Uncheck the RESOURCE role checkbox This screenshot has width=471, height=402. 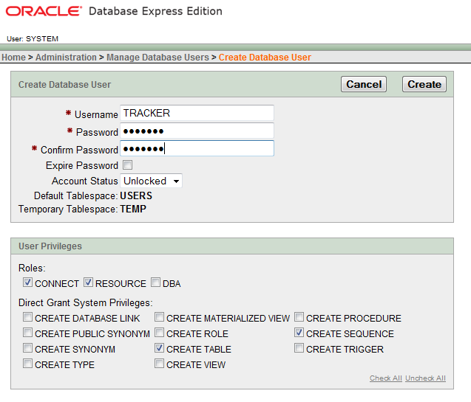tap(88, 283)
